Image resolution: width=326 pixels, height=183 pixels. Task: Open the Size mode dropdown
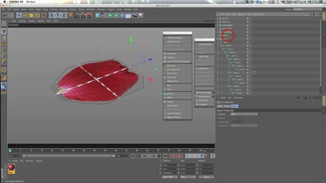pyautogui.click(x=188, y=177)
